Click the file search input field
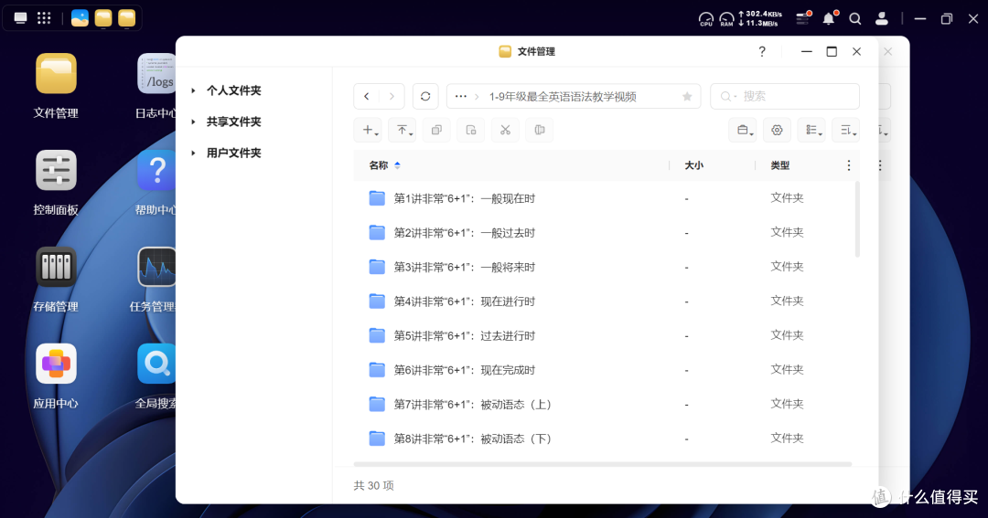Viewport: 988px width, 518px height. coord(785,96)
